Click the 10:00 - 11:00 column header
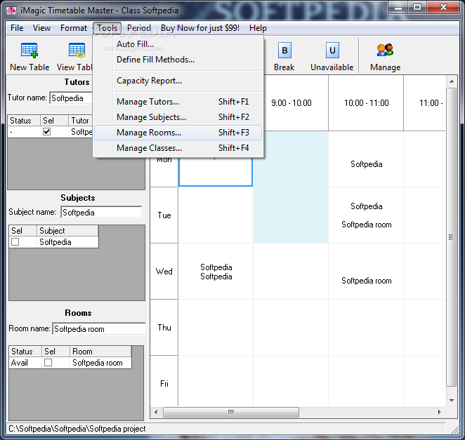 pos(366,103)
